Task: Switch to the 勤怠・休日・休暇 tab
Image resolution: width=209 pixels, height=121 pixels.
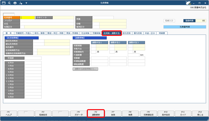Action: coord(55,33)
